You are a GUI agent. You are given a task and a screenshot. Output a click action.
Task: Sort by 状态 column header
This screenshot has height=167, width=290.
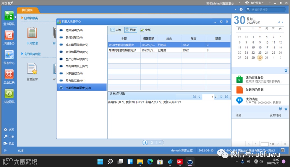169,39
